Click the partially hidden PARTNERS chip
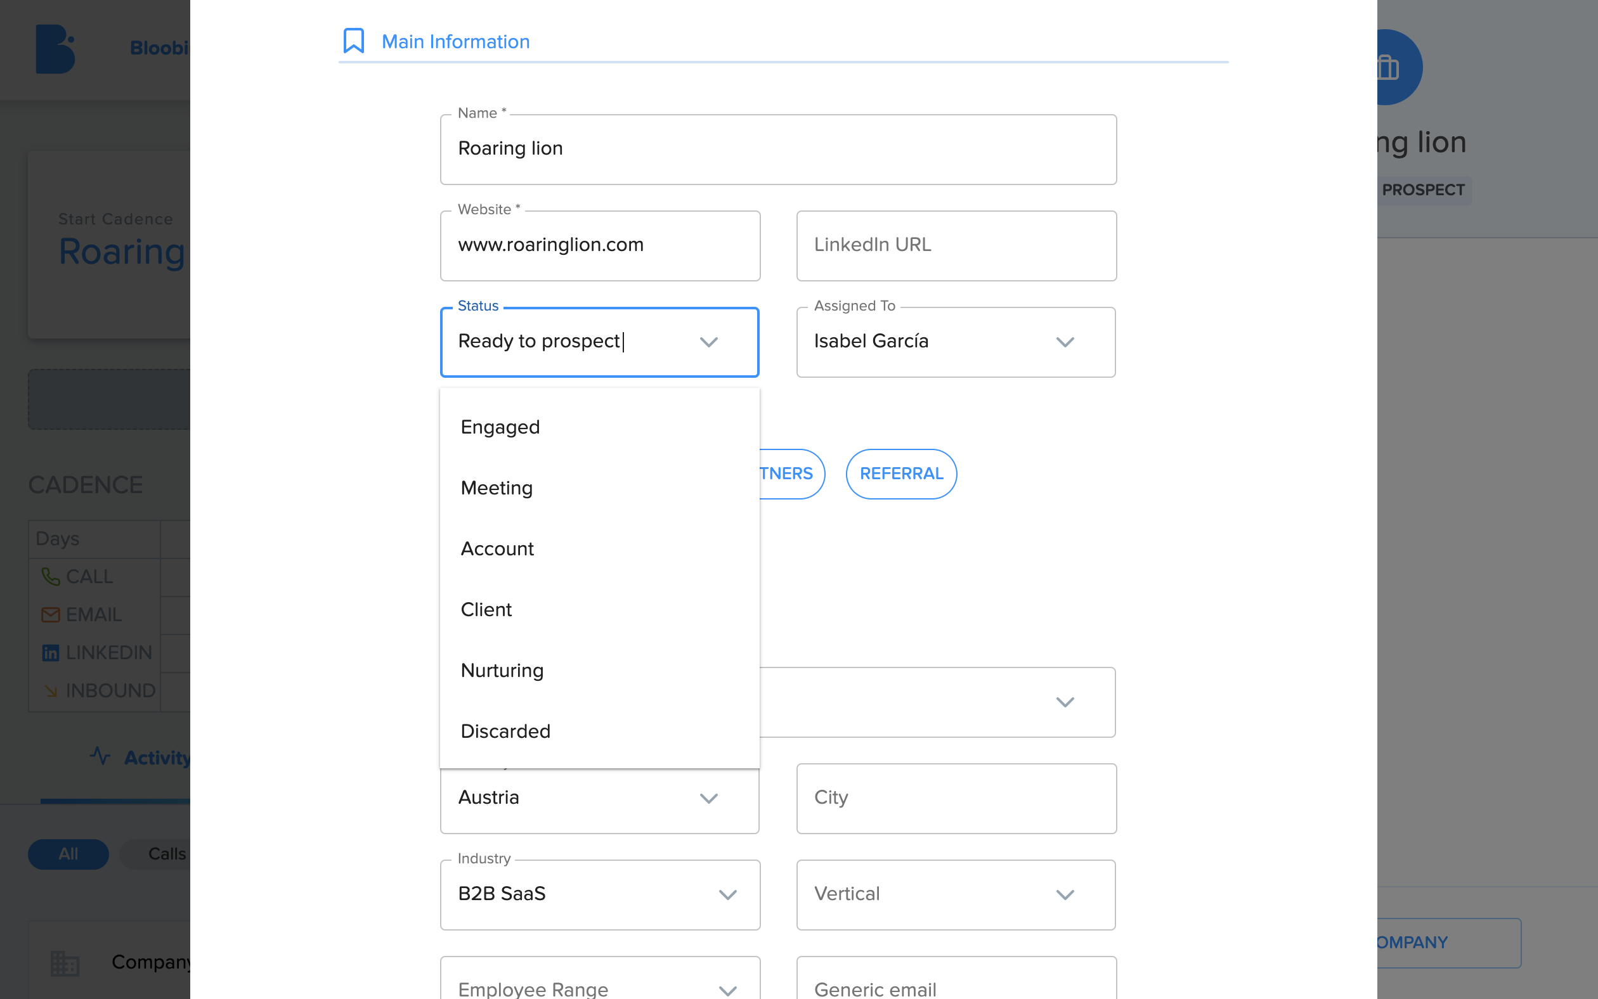Viewport: 1598px width, 999px height. [x=792, y=474]
